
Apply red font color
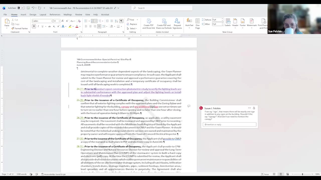coord(77,26)
